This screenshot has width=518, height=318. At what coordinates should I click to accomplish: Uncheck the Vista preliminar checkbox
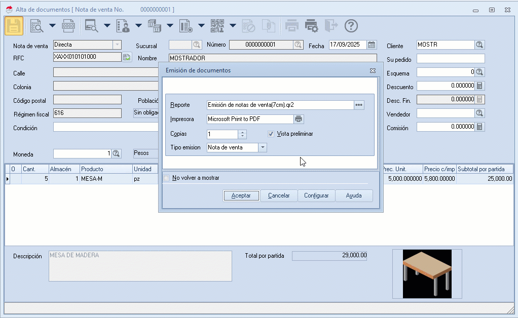point(271,134)
